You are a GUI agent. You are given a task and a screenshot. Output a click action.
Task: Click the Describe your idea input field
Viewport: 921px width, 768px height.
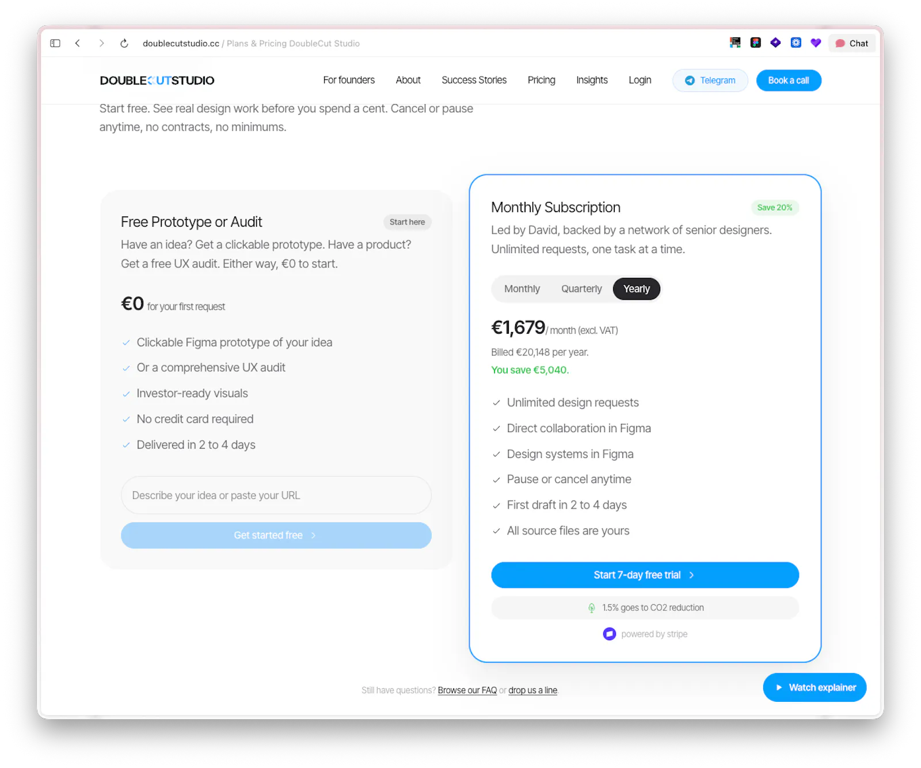point(276,495)
